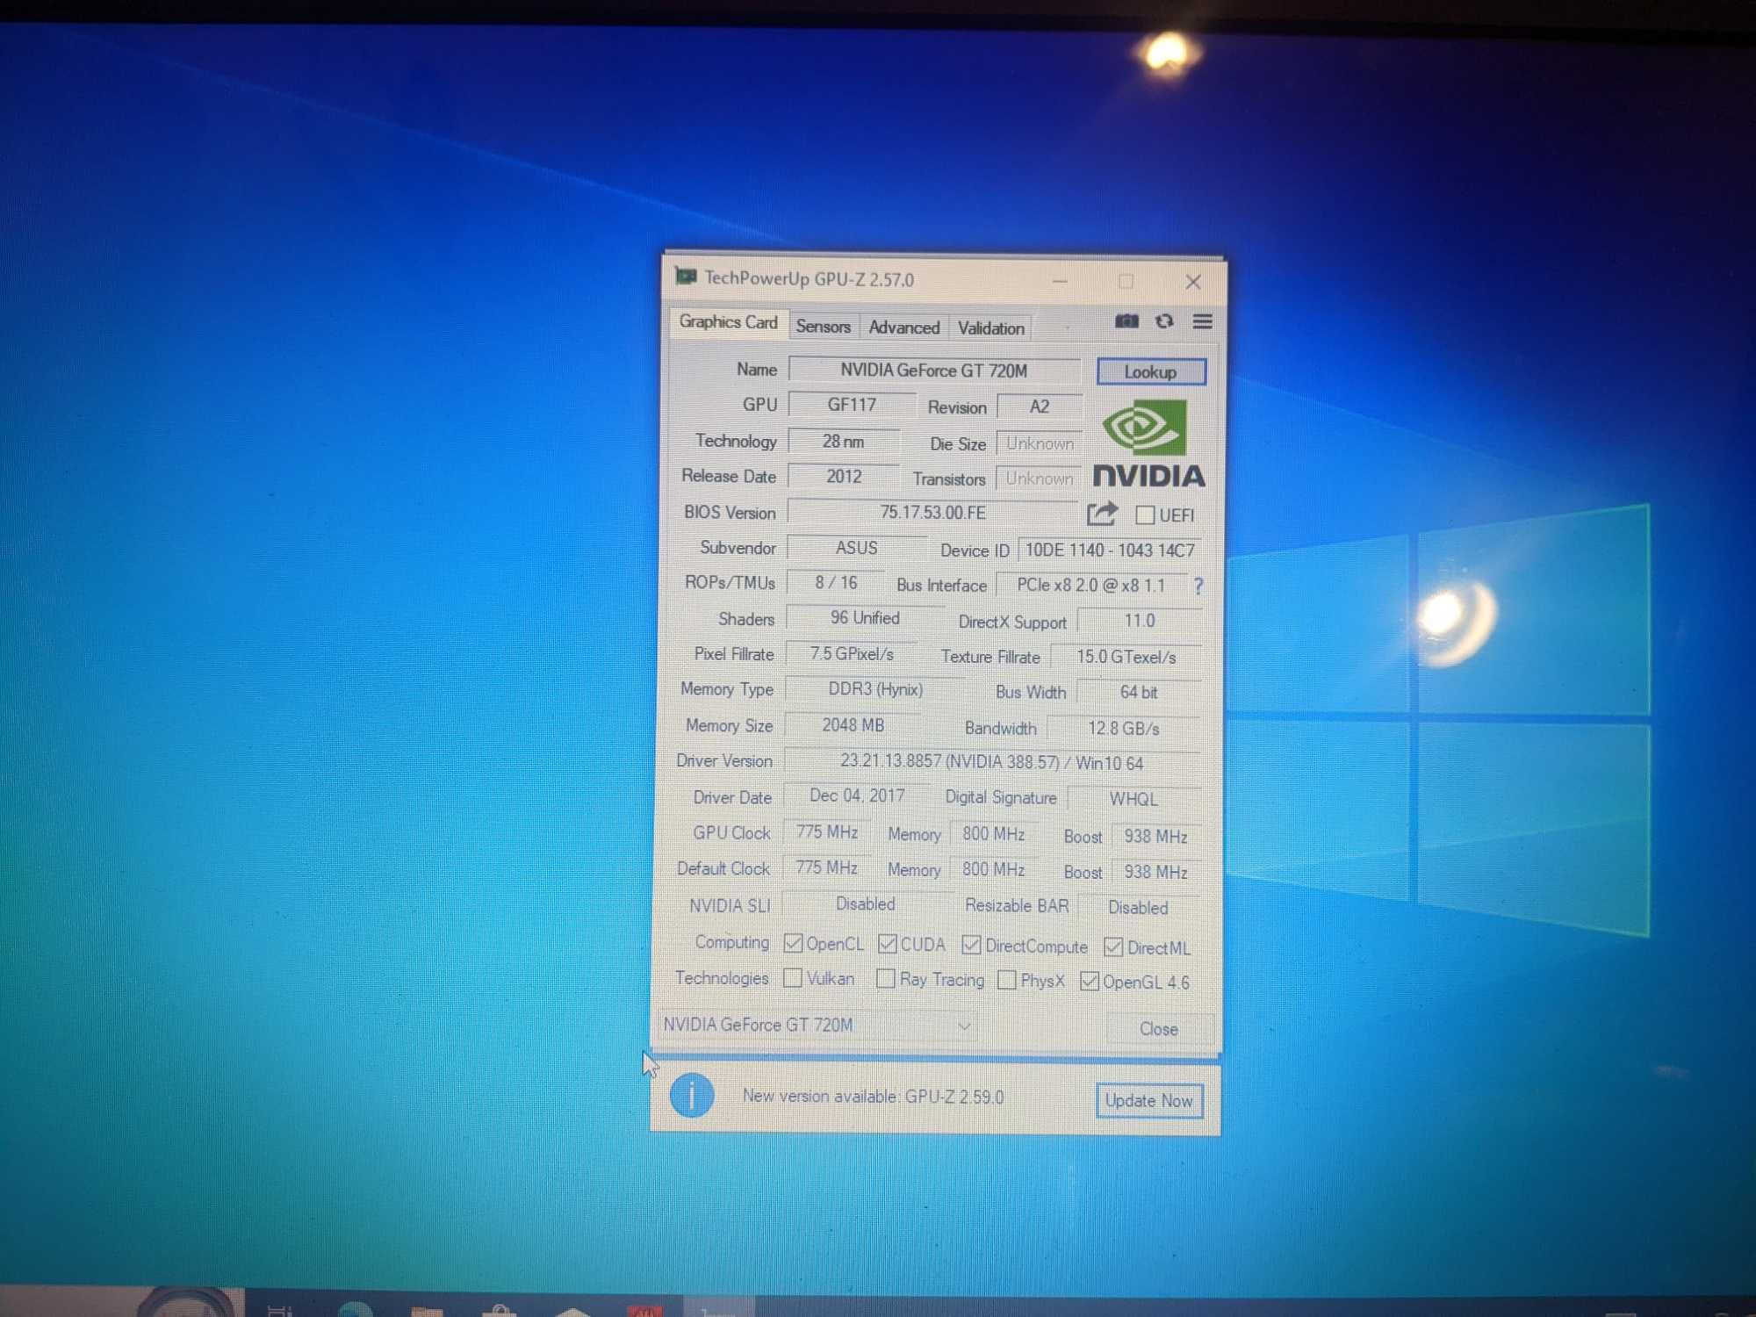The width and height of the screenshot is (1756, 1317).
Task: Click the Digital Signature value WHQL
Action: 1133,799
